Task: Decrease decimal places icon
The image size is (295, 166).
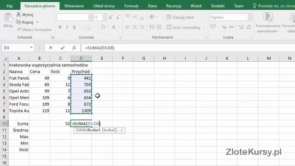Action: click(x=249, y=27)
